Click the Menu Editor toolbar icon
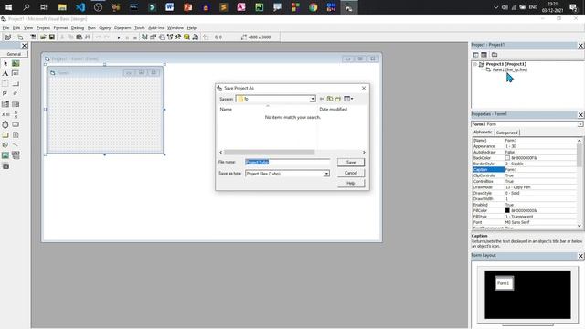Viewport: 585px width, 329px height. click(34, 37)
